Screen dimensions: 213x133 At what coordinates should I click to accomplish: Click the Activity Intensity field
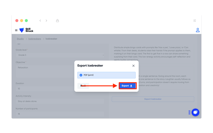[60, 101]
